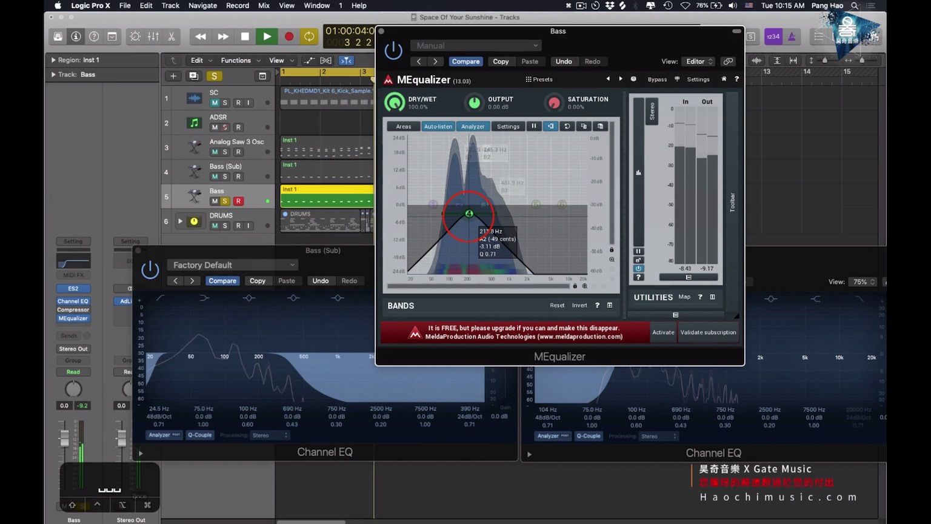Click random preset dice icon in MEqualizer
This screenshot has width=931, height=524.
click(633, 79)
